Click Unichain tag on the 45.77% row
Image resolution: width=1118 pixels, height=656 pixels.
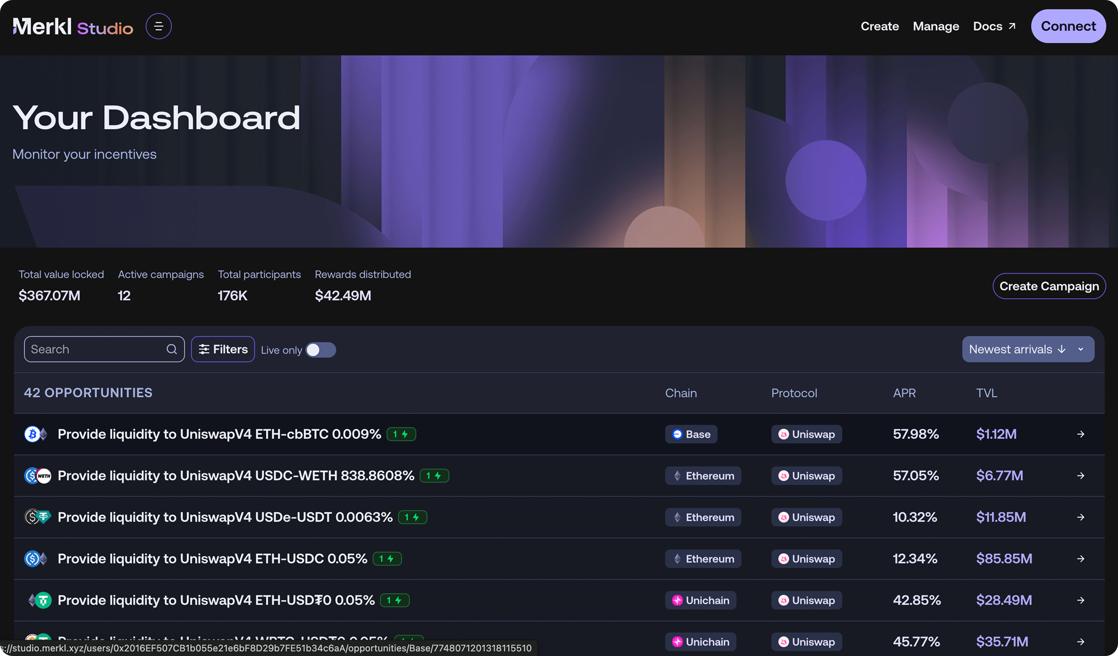(701, 641)
